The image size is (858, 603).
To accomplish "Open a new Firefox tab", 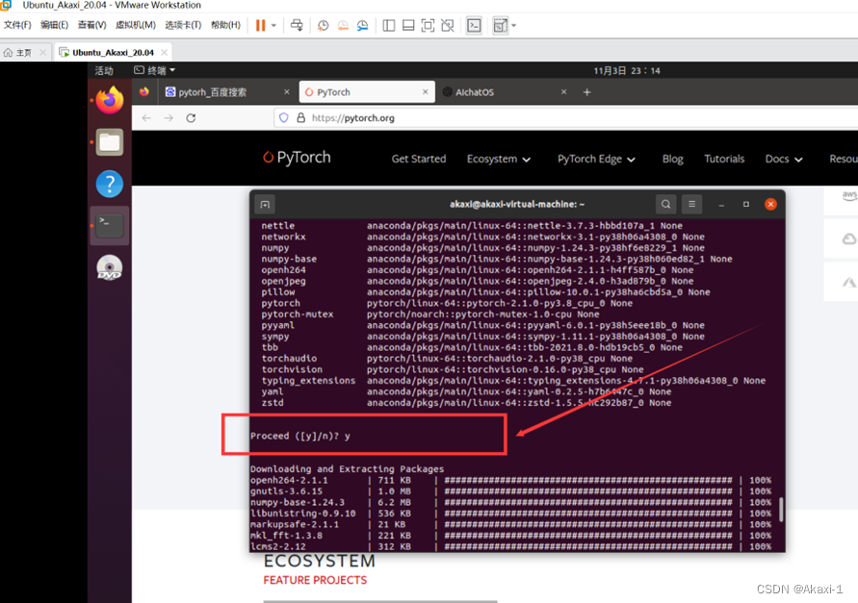I will point(586,92).
